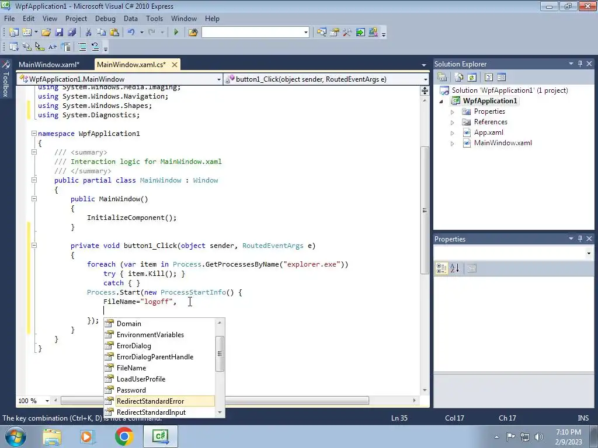Collapse the namespace WpfApplication1 code region
598x448 pixels.
(34, 134)
